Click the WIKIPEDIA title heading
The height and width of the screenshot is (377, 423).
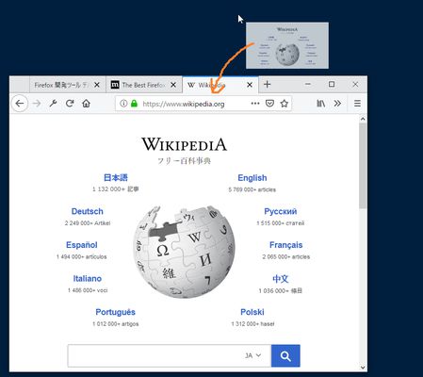[x=184, y=144]
